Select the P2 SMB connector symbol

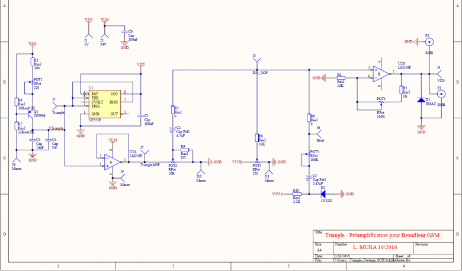pos(429,42)
